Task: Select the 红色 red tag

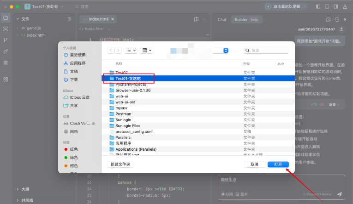Action: pos(74,149)
